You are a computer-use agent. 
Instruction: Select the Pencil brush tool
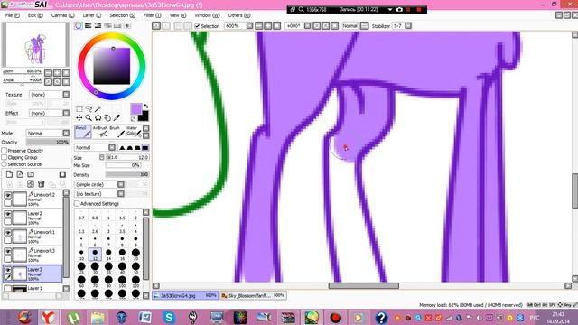coord(83,132)
